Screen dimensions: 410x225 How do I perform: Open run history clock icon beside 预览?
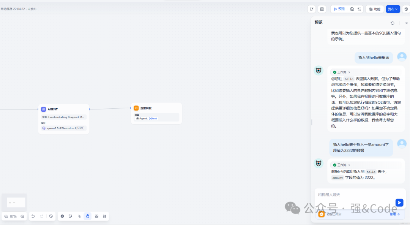click(352, 9)
